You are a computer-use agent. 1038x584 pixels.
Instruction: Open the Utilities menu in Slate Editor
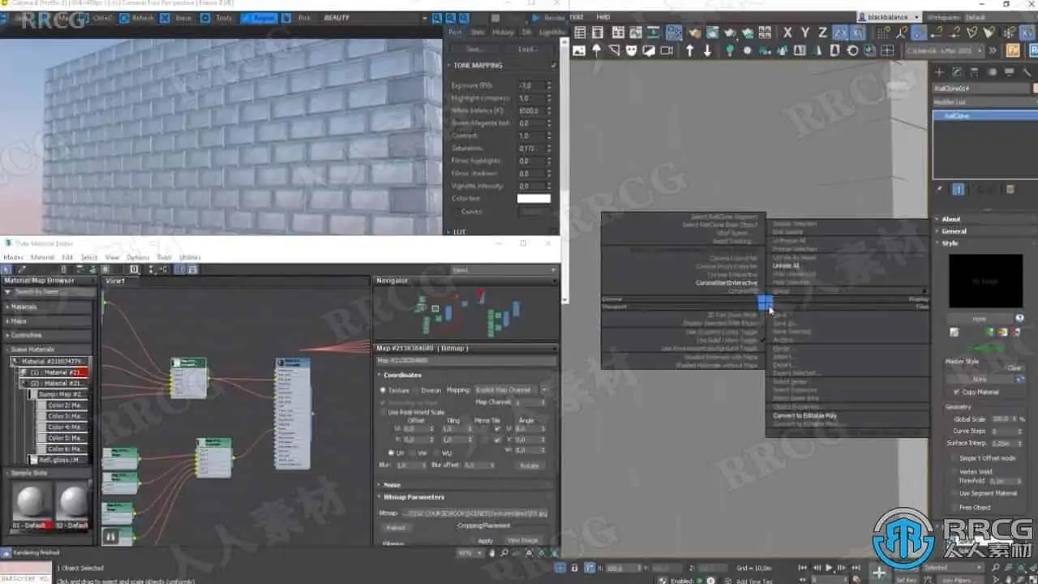pos(190,257)
